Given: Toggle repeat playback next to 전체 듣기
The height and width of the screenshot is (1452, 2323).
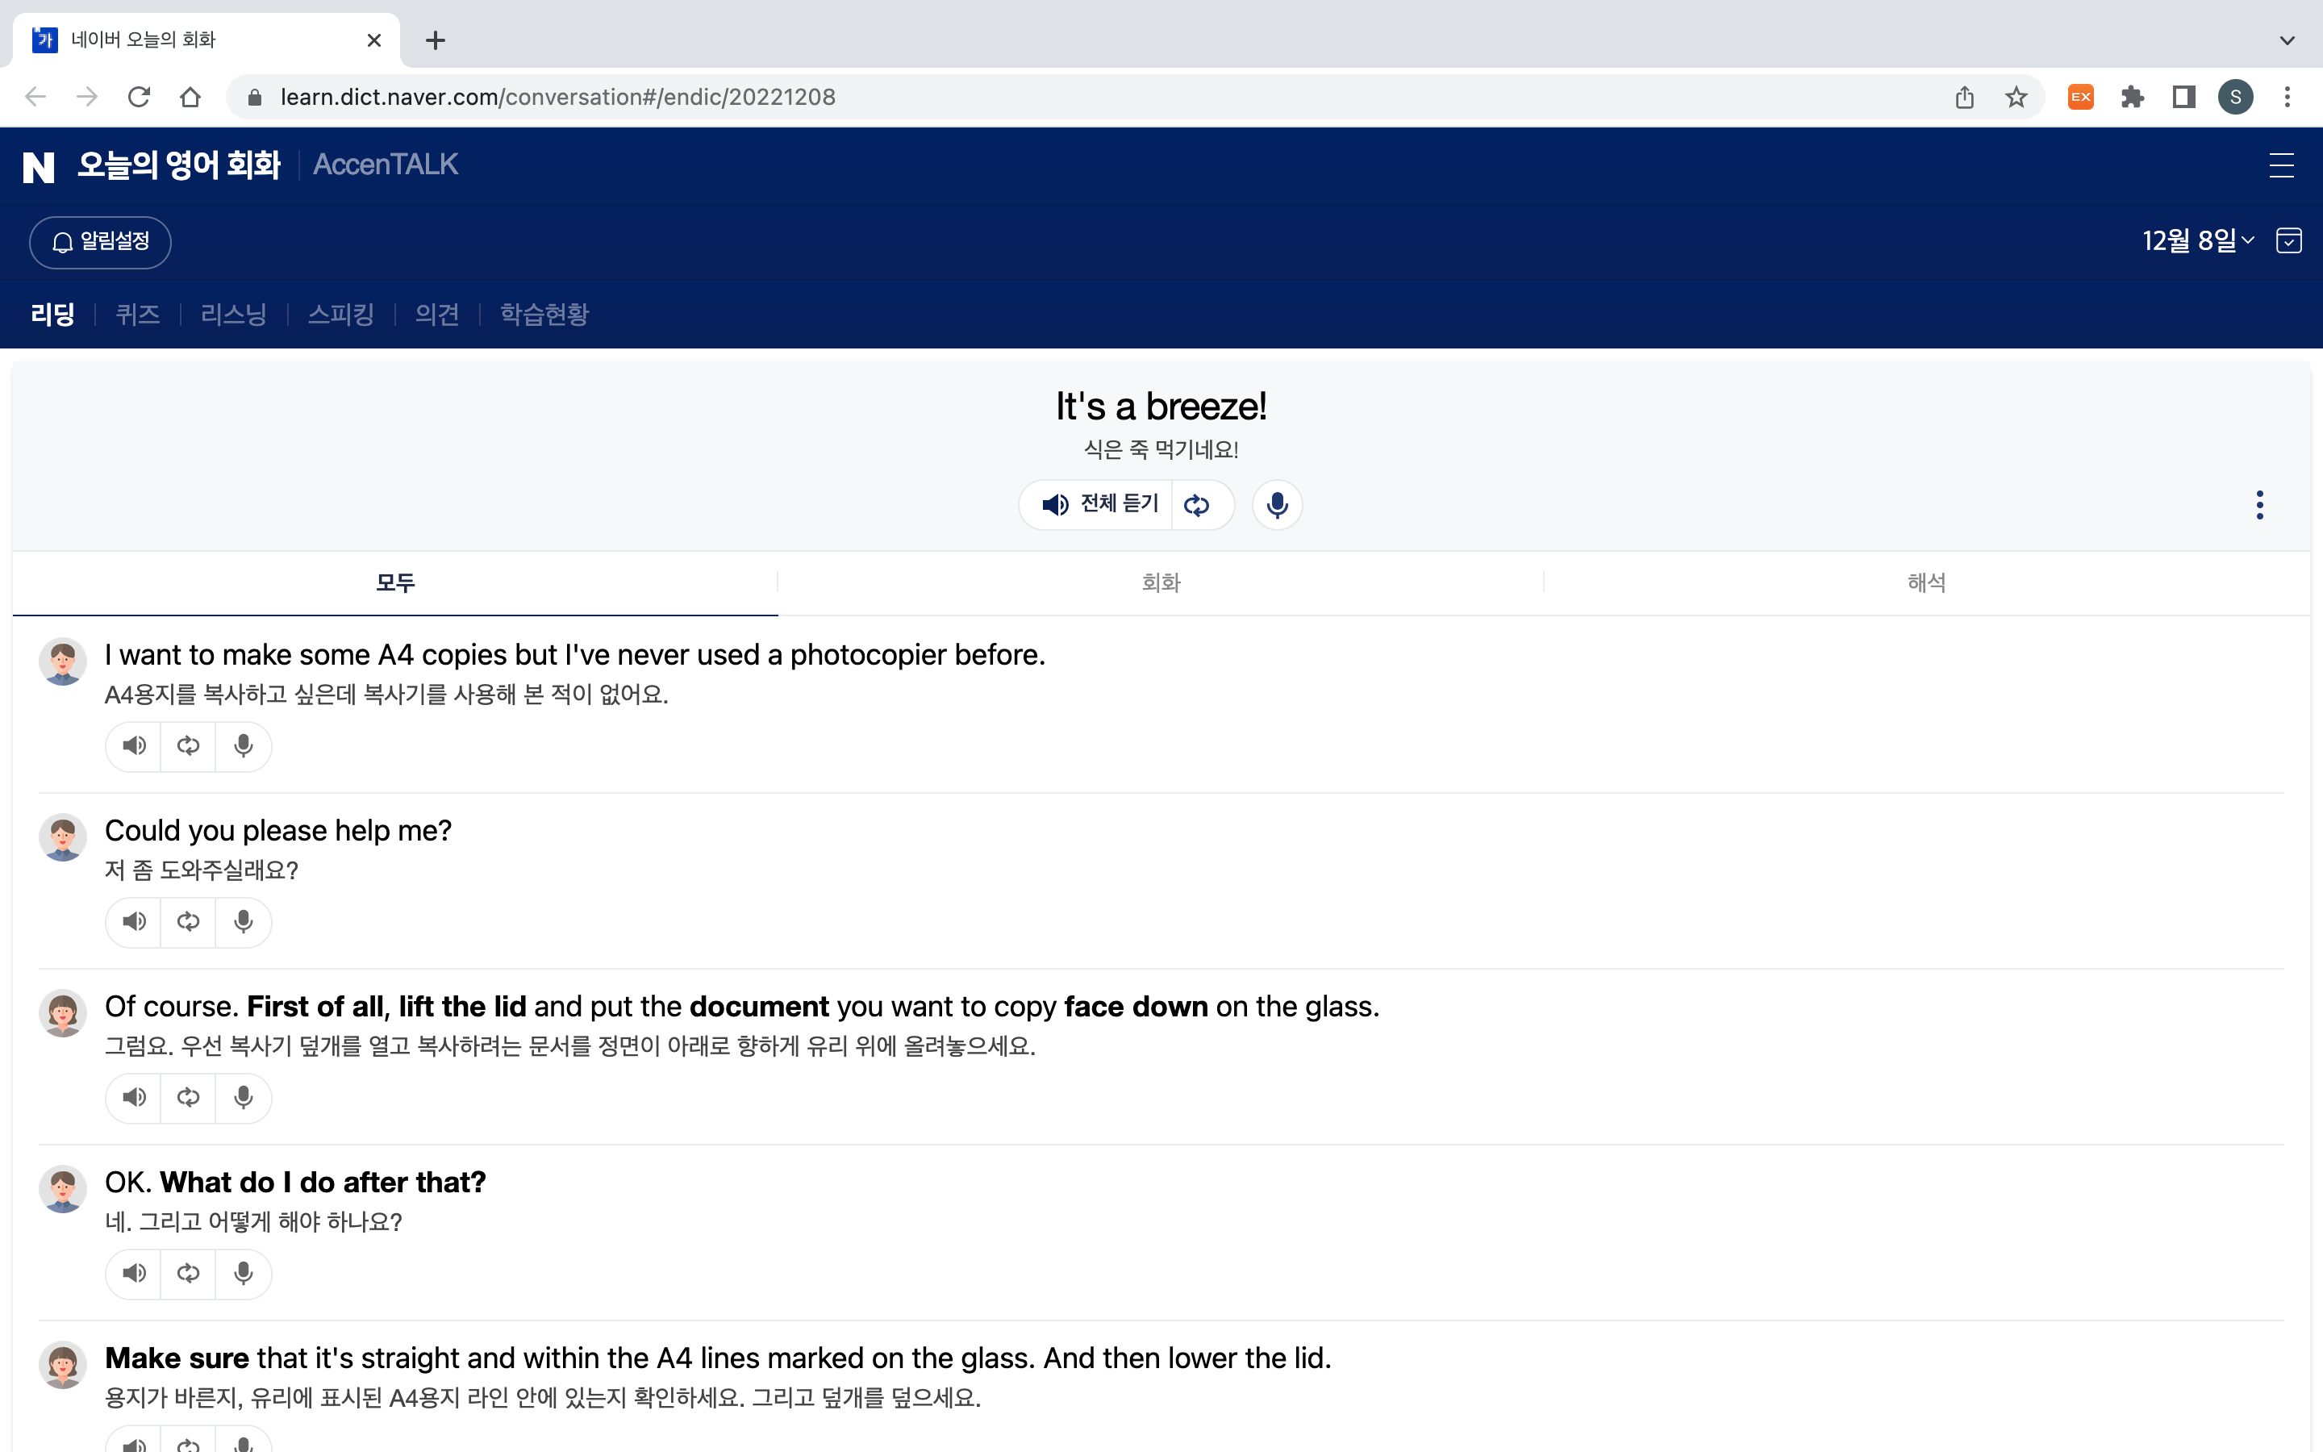Looking at the screenshot, I should (x=1196, y=505).
